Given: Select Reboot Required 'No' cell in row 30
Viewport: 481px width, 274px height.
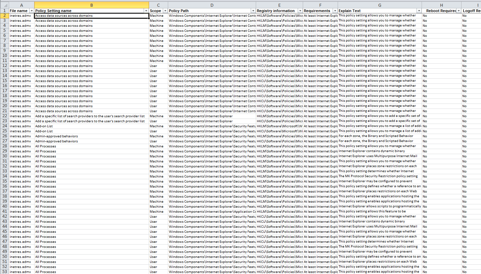Looking at the screenshot, I should [x=441, y=156].
